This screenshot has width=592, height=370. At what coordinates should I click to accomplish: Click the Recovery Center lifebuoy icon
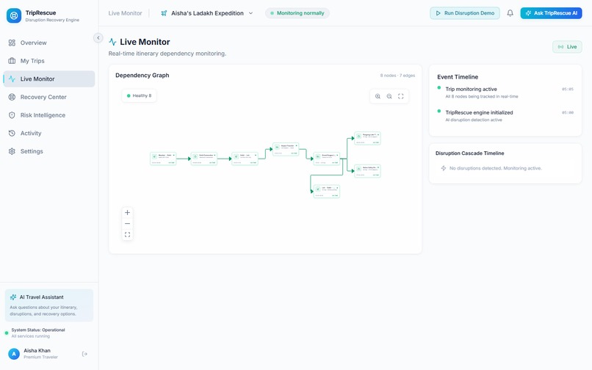[x=12, y=97]
